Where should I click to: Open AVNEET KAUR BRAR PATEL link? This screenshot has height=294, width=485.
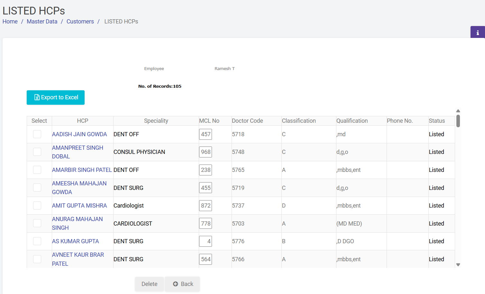[x=78, y=259]
